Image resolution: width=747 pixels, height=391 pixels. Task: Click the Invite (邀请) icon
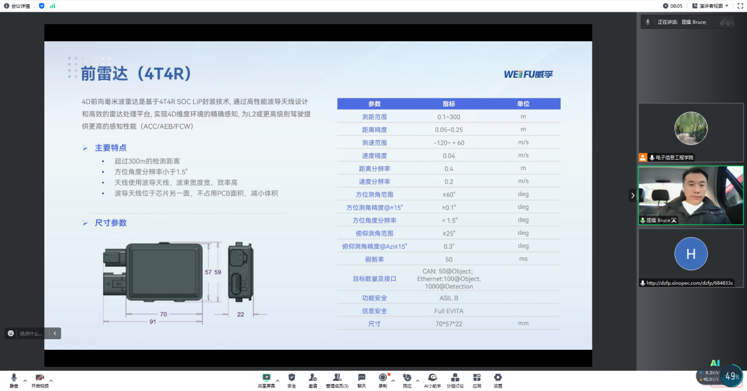click(x=312, y=378)
